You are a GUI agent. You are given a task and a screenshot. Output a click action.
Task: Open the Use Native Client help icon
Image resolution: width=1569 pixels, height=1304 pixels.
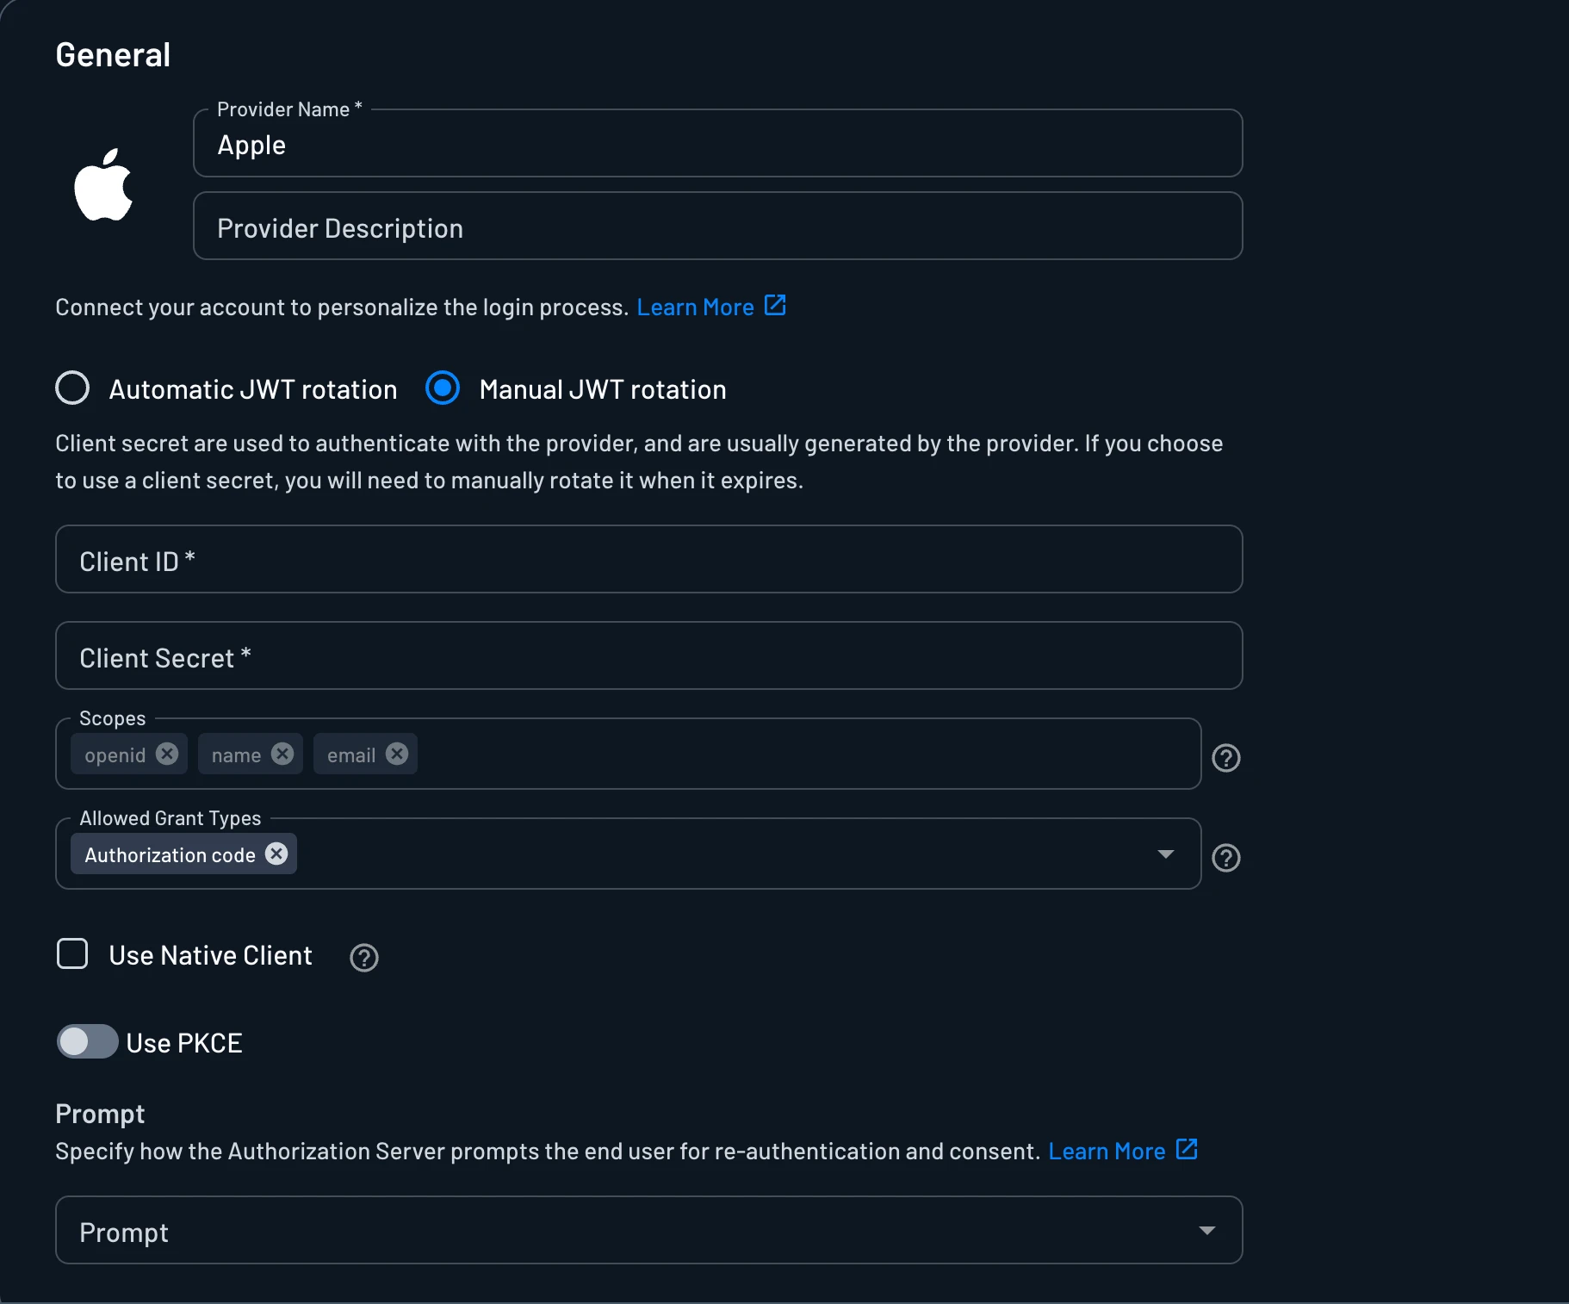pyautogui.click(x=364, y=958)
